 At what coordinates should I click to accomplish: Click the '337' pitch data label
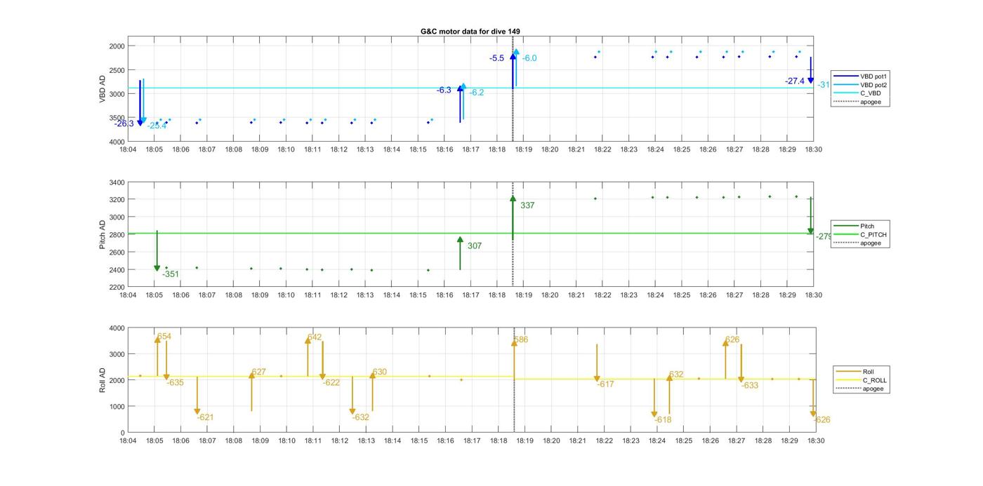[527, 205]
